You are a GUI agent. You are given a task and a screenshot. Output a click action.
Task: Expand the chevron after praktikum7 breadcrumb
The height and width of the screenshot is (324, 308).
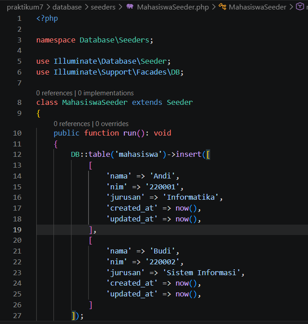click(48, 7)
